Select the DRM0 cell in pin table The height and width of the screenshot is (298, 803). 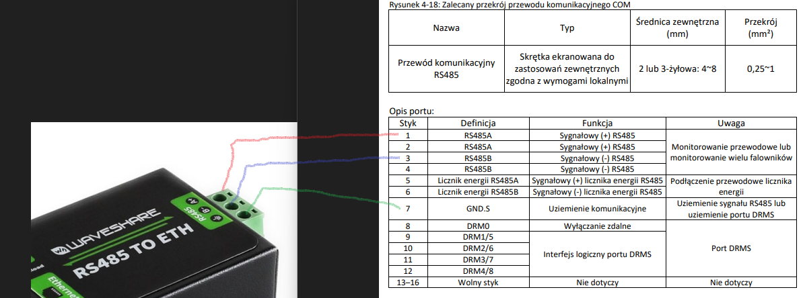pos(478,226)
